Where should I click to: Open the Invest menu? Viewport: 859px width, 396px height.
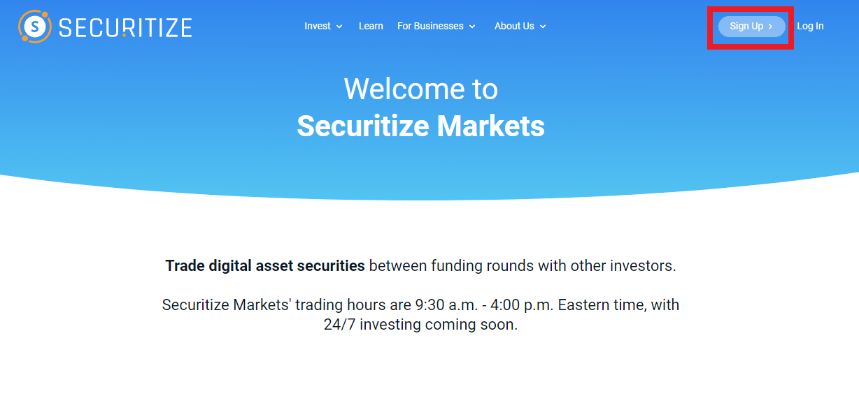[318, 26]
